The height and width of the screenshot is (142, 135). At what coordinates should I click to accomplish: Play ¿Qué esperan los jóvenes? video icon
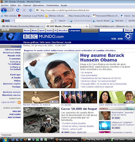pyautogui.click(x=130, y=102)
